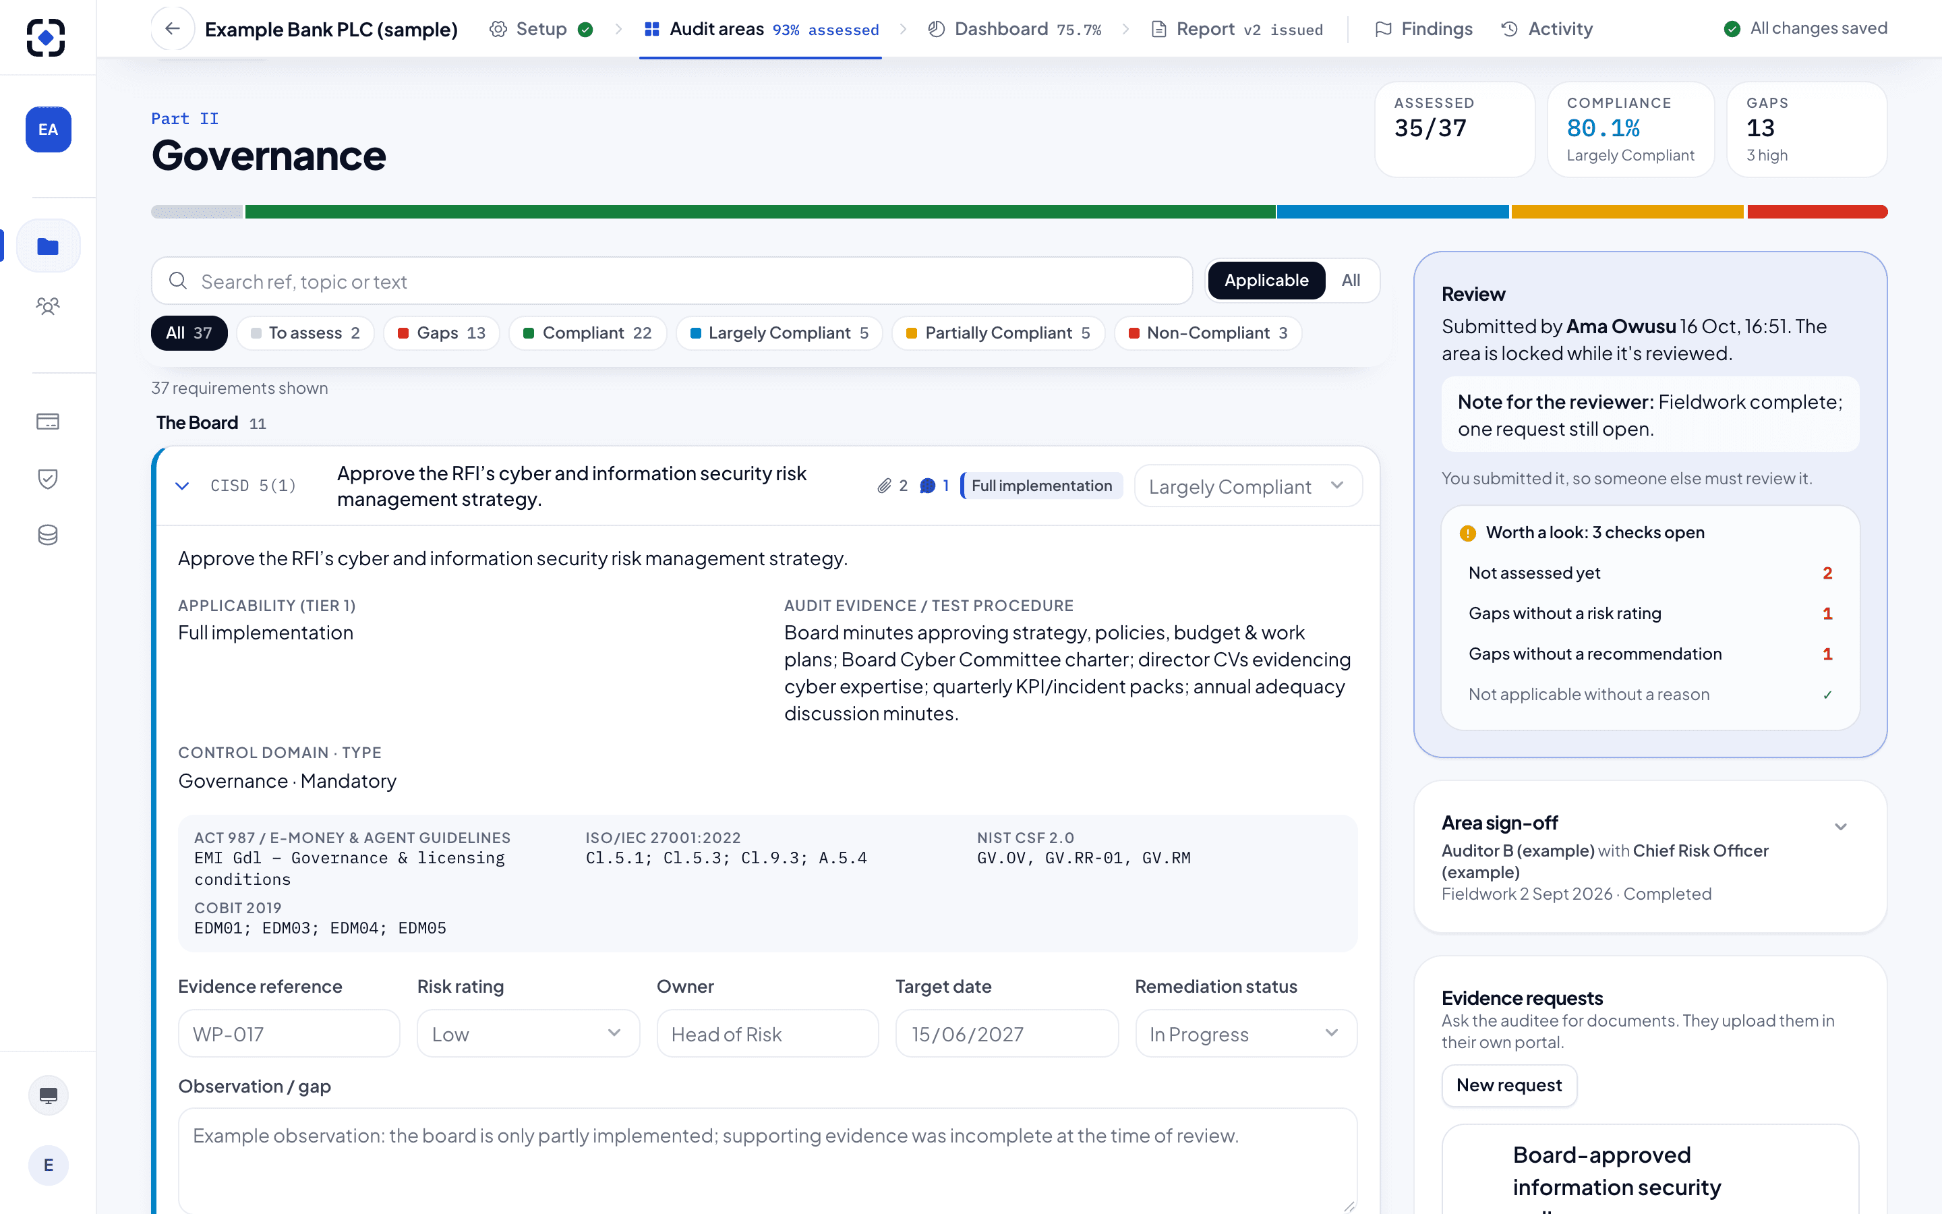Open the people group sidebar icon
This screenshot has height=1214, width=1942.
click(x=48, y=306)
